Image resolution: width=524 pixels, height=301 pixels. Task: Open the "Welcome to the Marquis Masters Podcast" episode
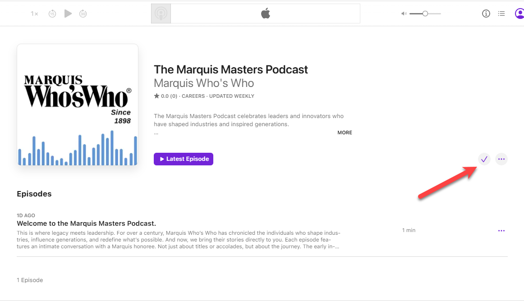87,223
